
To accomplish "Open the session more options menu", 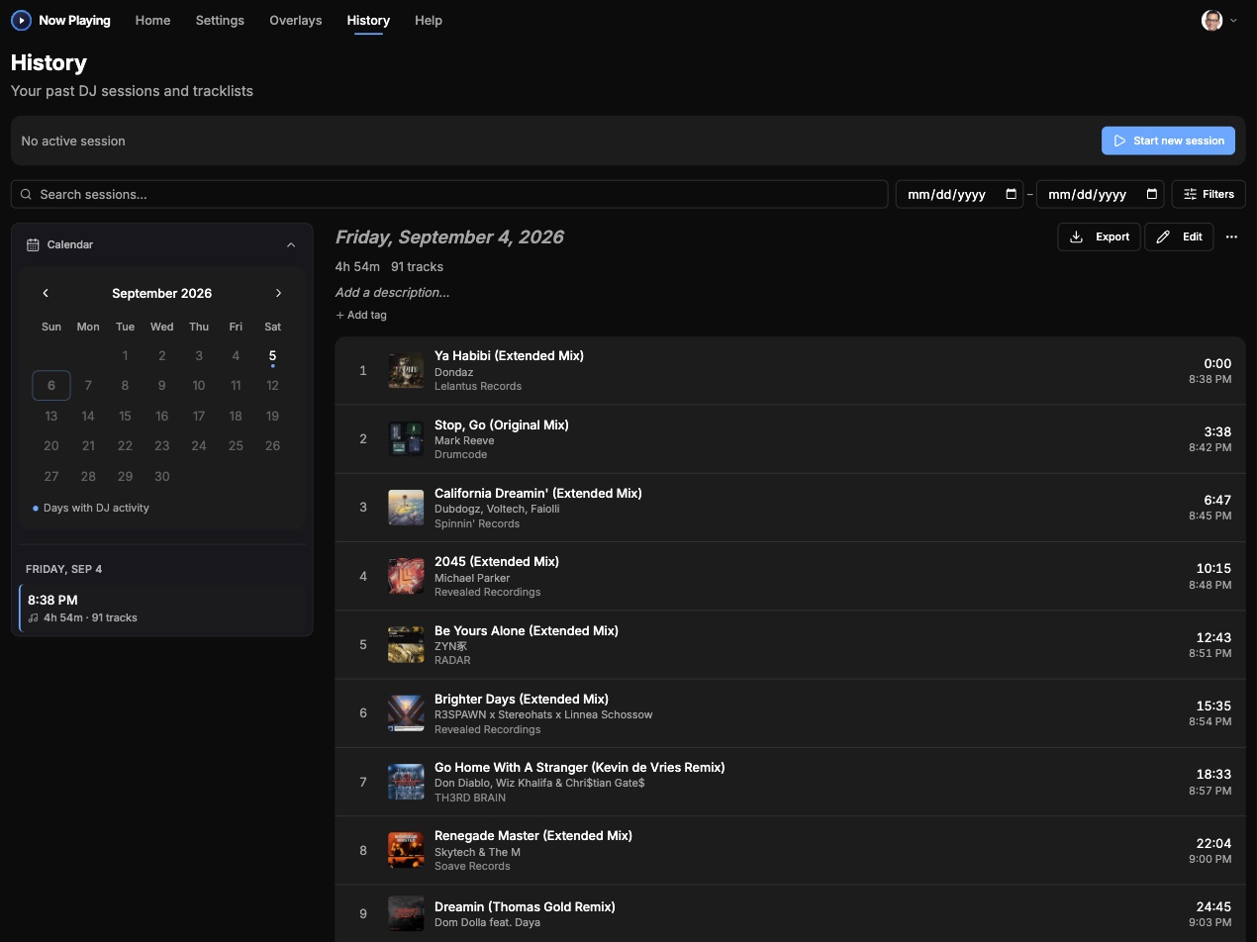I will pos(1231,236).
